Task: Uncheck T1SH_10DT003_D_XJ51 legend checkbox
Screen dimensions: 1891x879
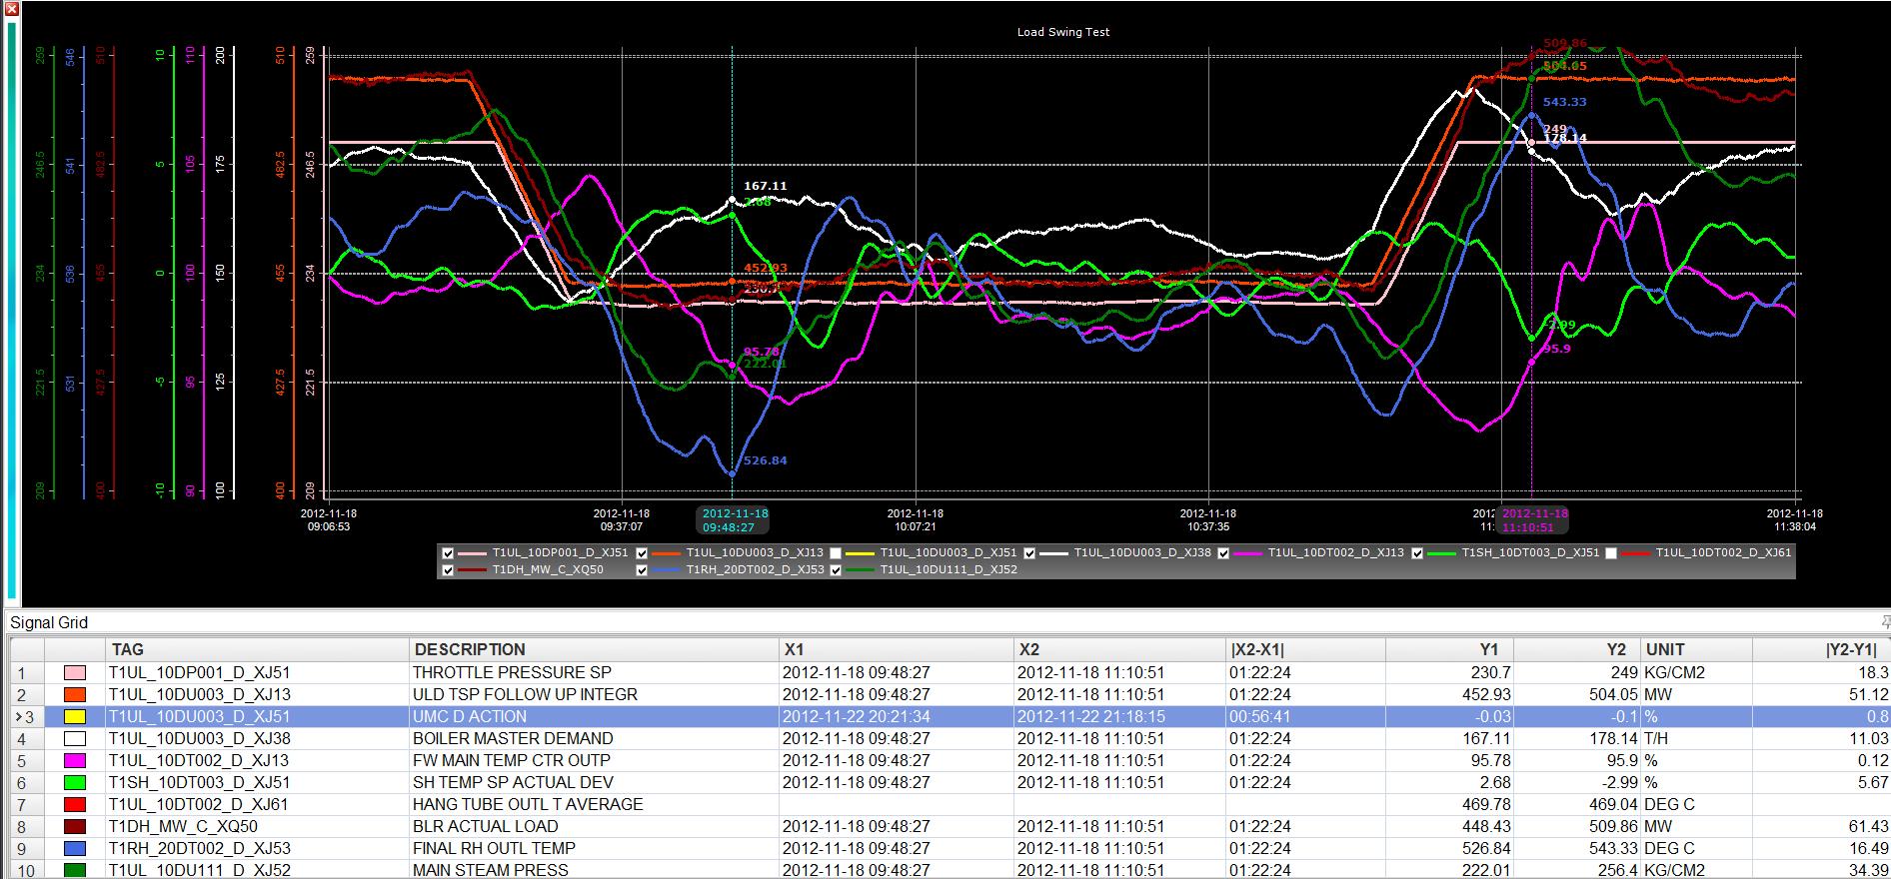Action: tap(1417, 553)
